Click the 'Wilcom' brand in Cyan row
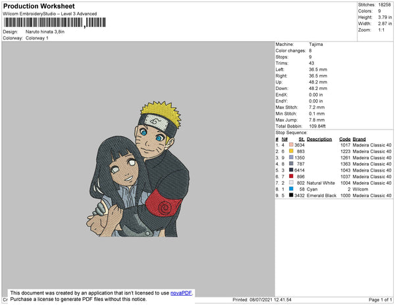Viewport: 395px width, 305px height. point(361,189)
